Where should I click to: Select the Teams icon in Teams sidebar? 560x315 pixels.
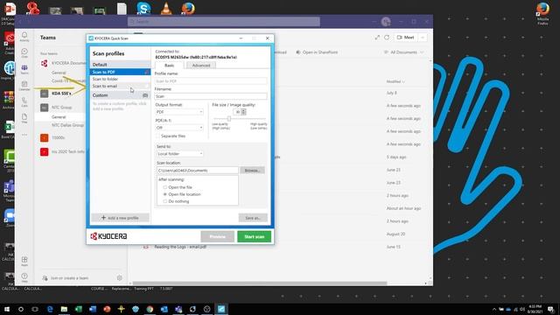click(24, 69)
